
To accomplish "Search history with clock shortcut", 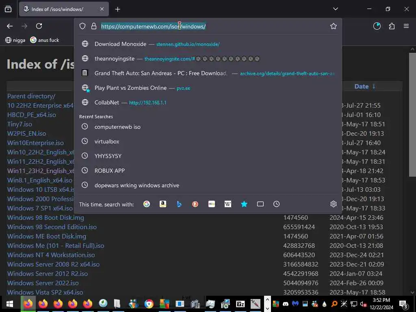I will coord(276,204).
